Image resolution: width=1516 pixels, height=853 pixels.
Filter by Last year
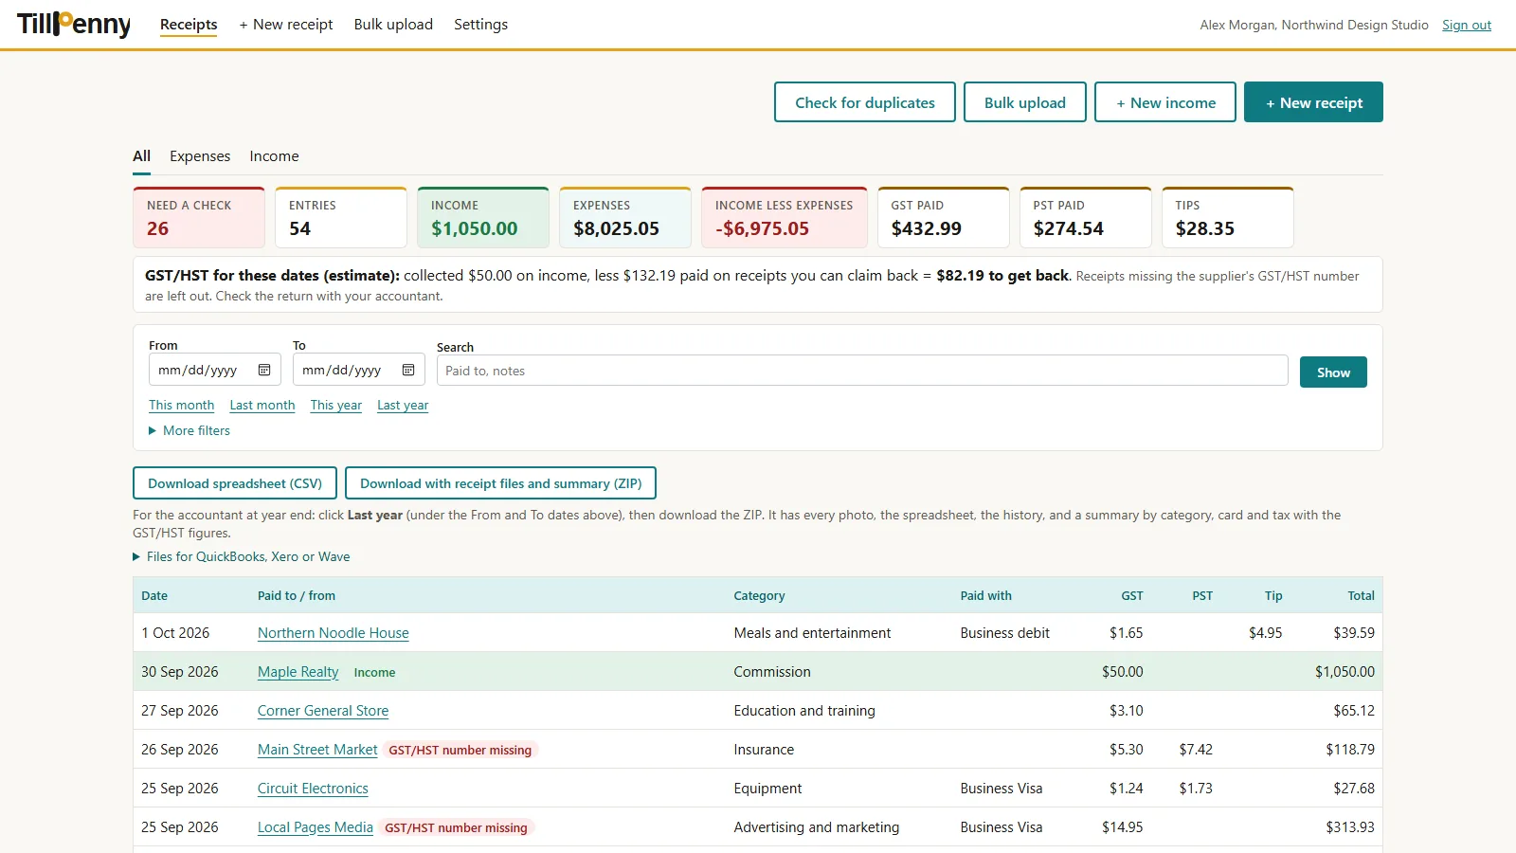403,405
